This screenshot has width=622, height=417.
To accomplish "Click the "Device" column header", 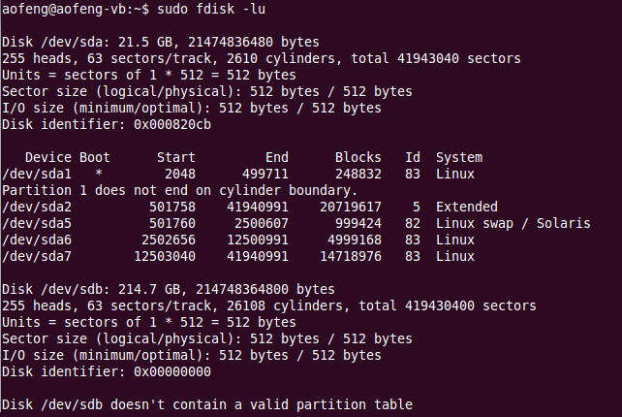I will (47, 157).
